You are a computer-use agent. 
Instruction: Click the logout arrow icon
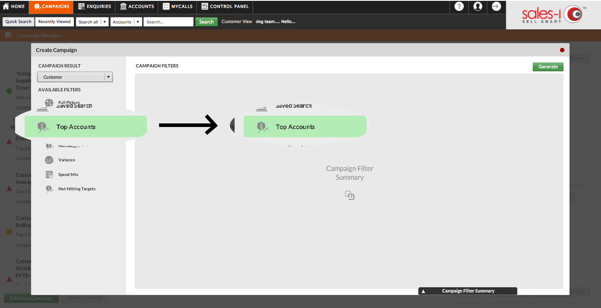(496, 6)
